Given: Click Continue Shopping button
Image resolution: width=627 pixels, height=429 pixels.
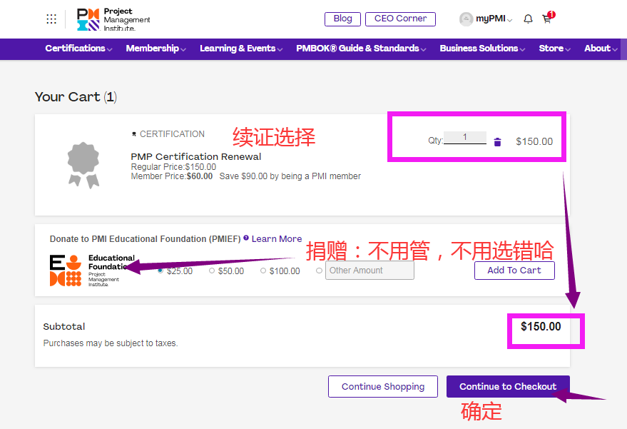Looking at the screenshot, I should tap(383, 387).
